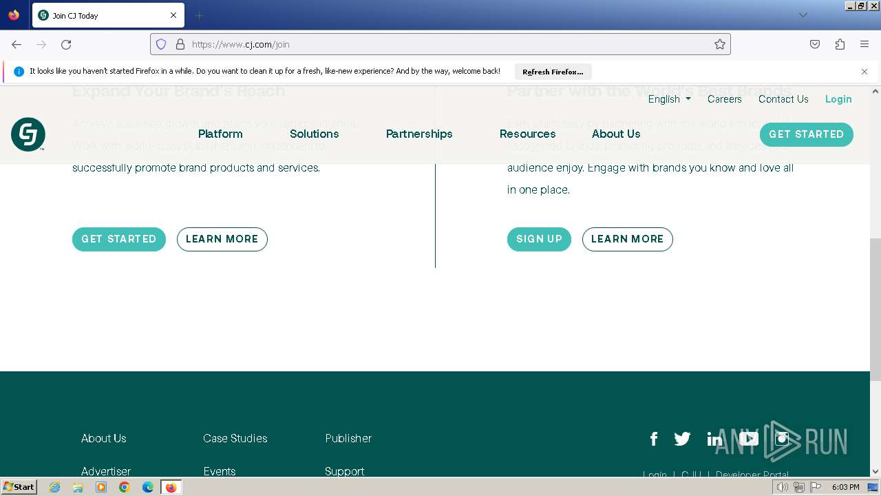This screenshot has width=881, height=496.
Task: Open the Partnerships menu
Action: [419, 134]
